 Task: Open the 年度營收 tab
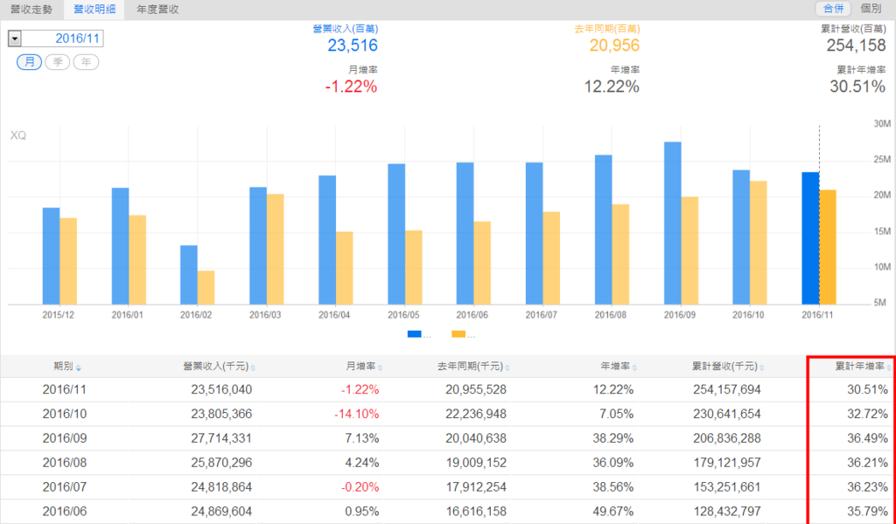click(157, 10)
